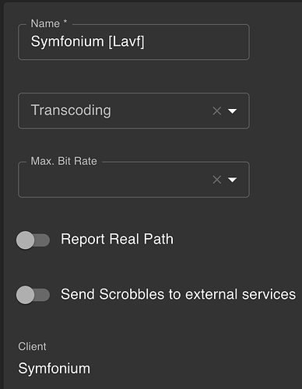The height and width of the screenshot is (389, 302).
Task: Click the 'Client' heading
Action: pyautogui.click(x=32, y=346)
